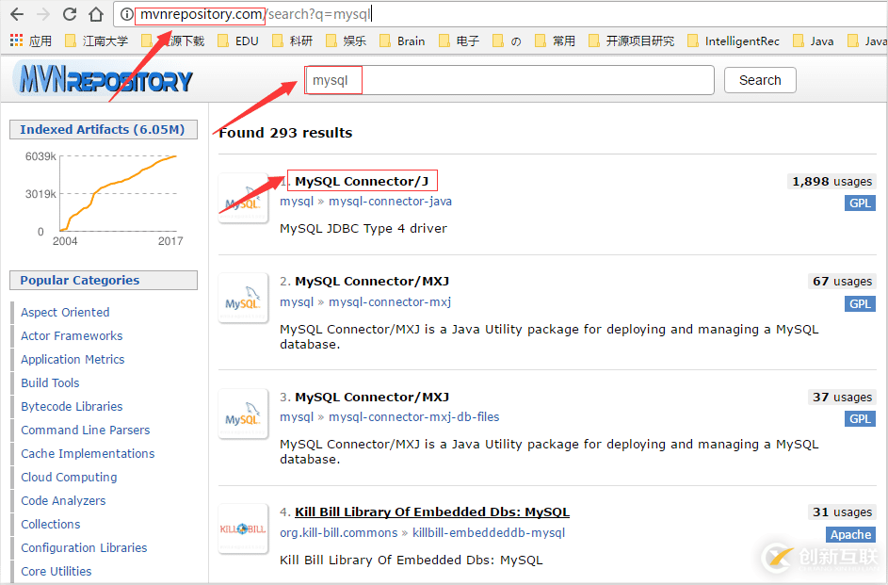888x585 pixels.
Task: Open the apps grid bookmark icon
Action: (16, 41)
